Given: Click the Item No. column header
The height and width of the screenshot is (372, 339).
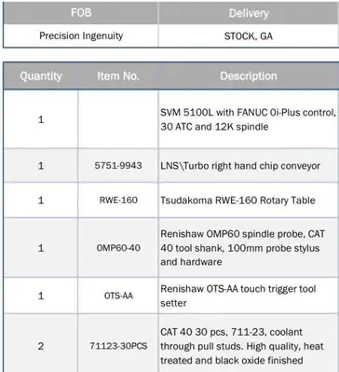Looking at the screenshot, I should [x=118, y=76].
